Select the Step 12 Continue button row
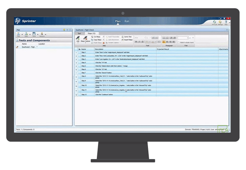 pyautogui.click(x=151, y=95)
